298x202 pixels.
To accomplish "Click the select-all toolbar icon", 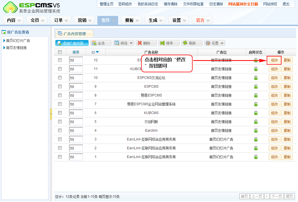I will (94, 43).
